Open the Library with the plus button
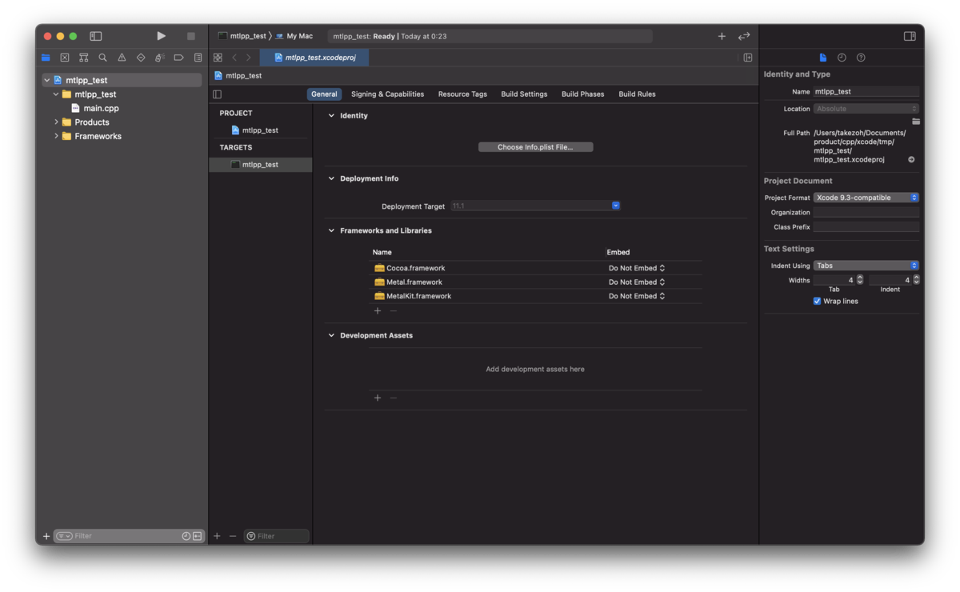The width and height of the screenshot is (960, 592). click(x=722, y=36)
